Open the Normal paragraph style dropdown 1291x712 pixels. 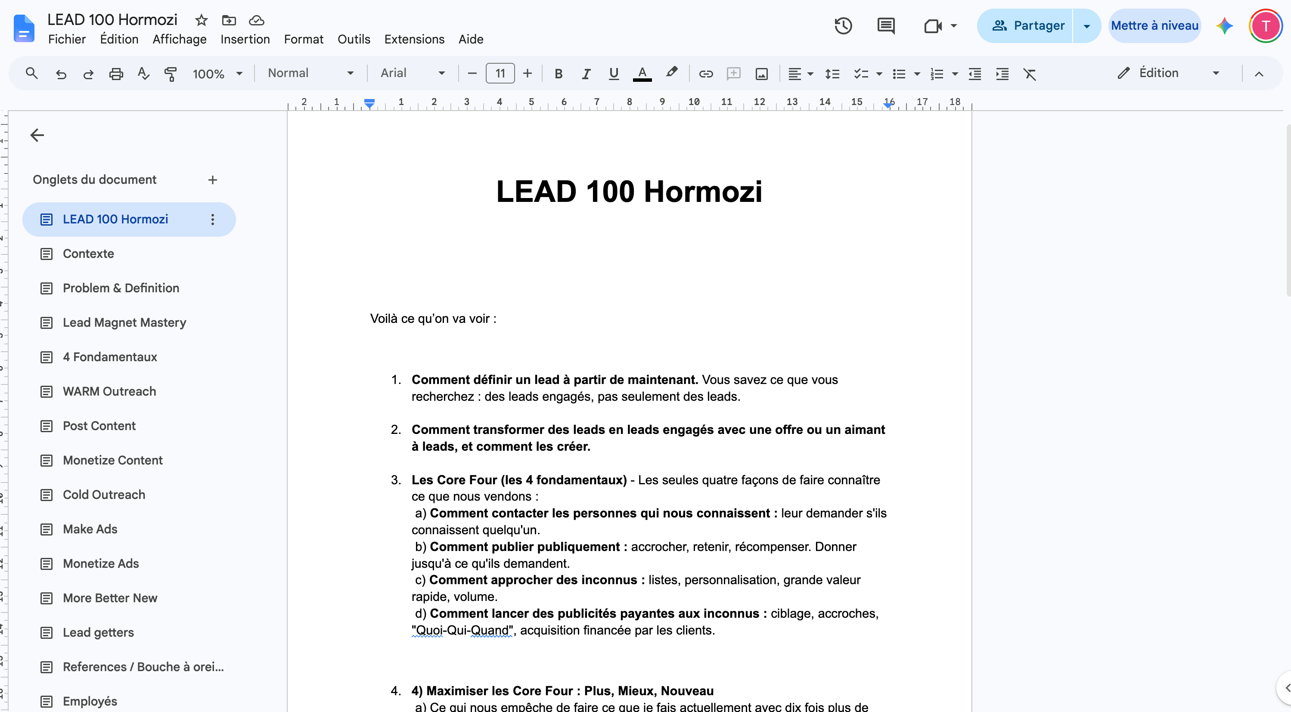click(x=311, y=73)
